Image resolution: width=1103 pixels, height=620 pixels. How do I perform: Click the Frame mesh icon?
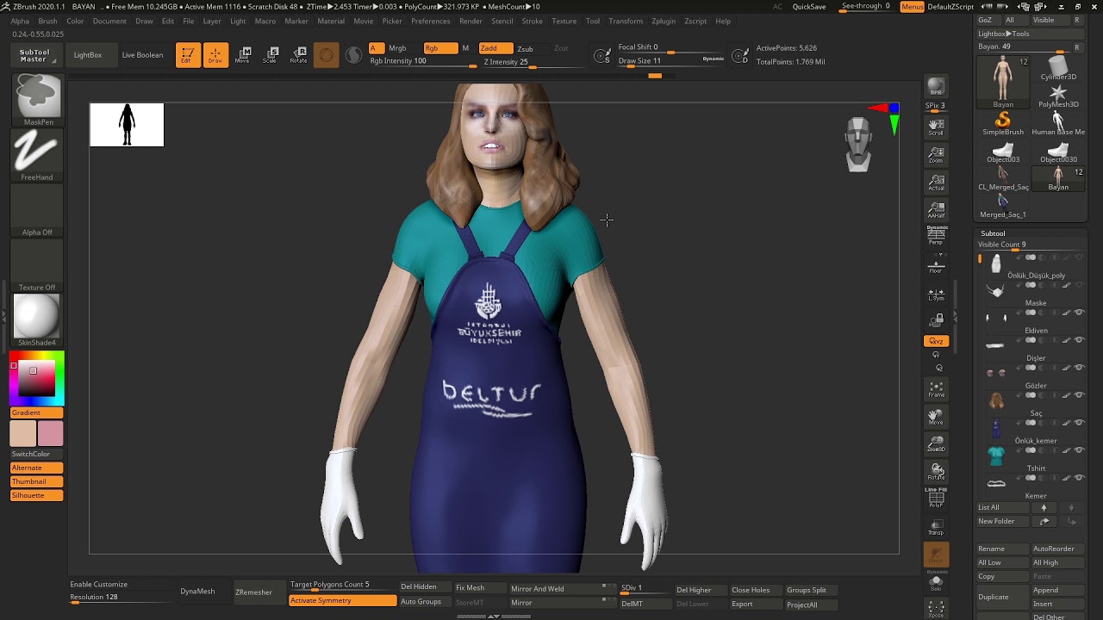tap(936, 389)
